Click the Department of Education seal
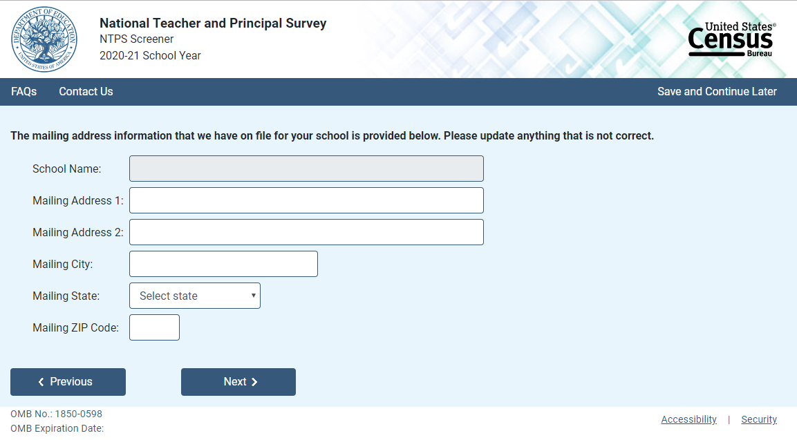This screenshot has height=440, width=797. pyautogui.click(x=44, y=39)
